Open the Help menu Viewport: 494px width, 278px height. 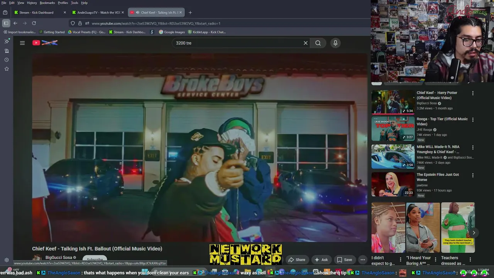click(84, 3)
